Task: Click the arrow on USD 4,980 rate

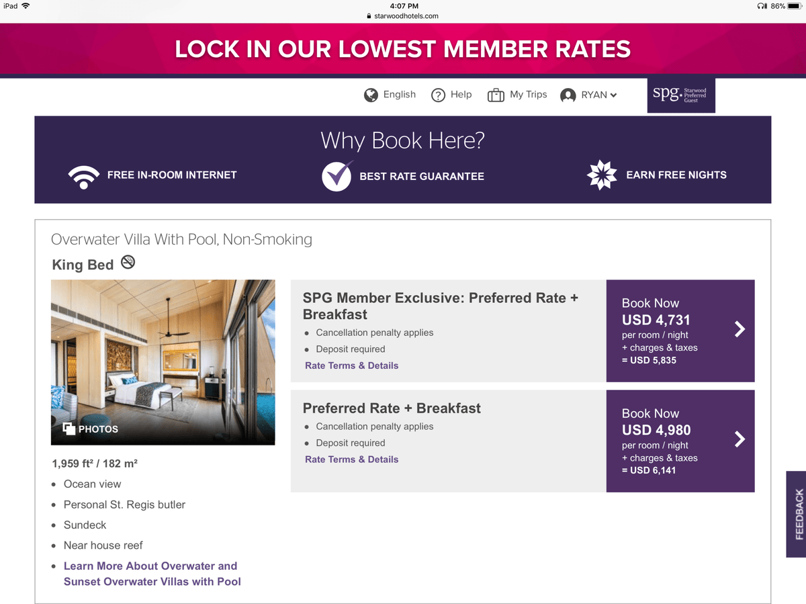Action: click(740, 439)
